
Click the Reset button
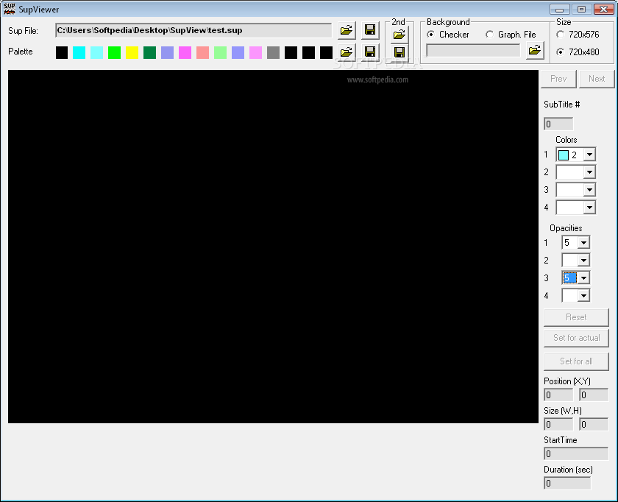pyautogui.click(x=576, y=317)
